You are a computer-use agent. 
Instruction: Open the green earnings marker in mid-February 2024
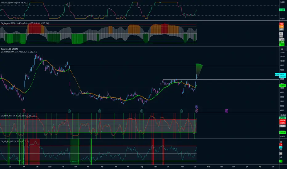[69, 111]
